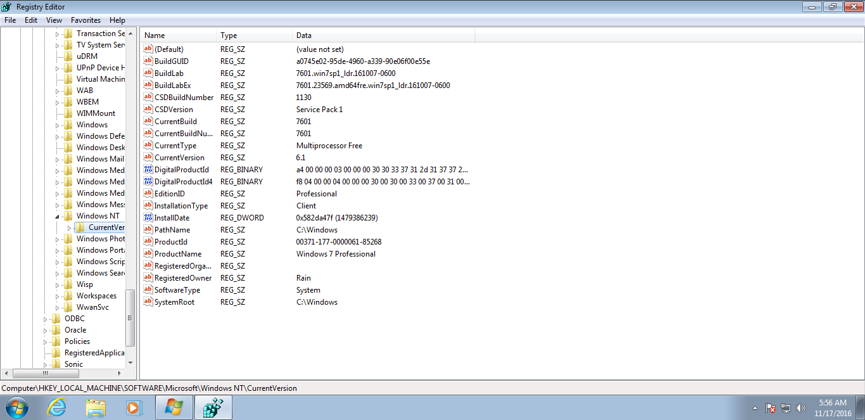The image size is (865, 420).
Task: Click the ProductName string value icon
Action: click(148, 254)
